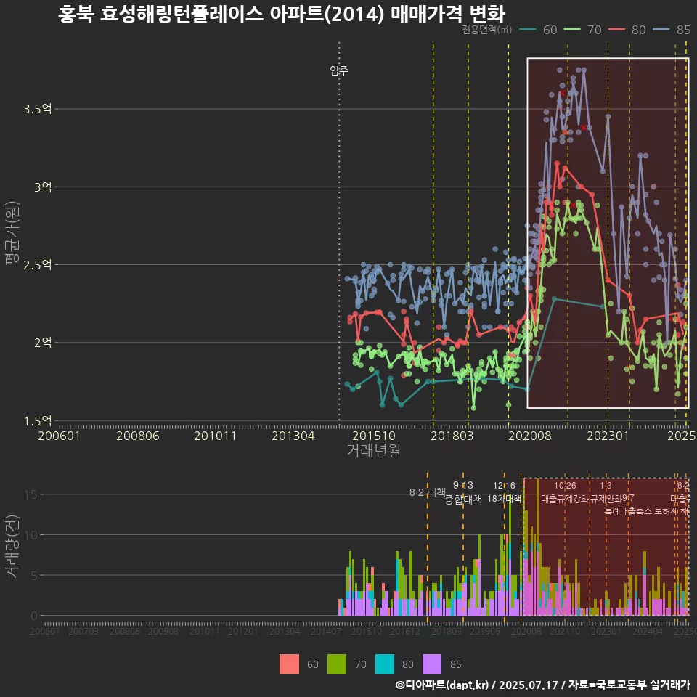Click the 202404 volume chart x-axis label
This screenshot has width=697, height=697.
click(647, 632)
